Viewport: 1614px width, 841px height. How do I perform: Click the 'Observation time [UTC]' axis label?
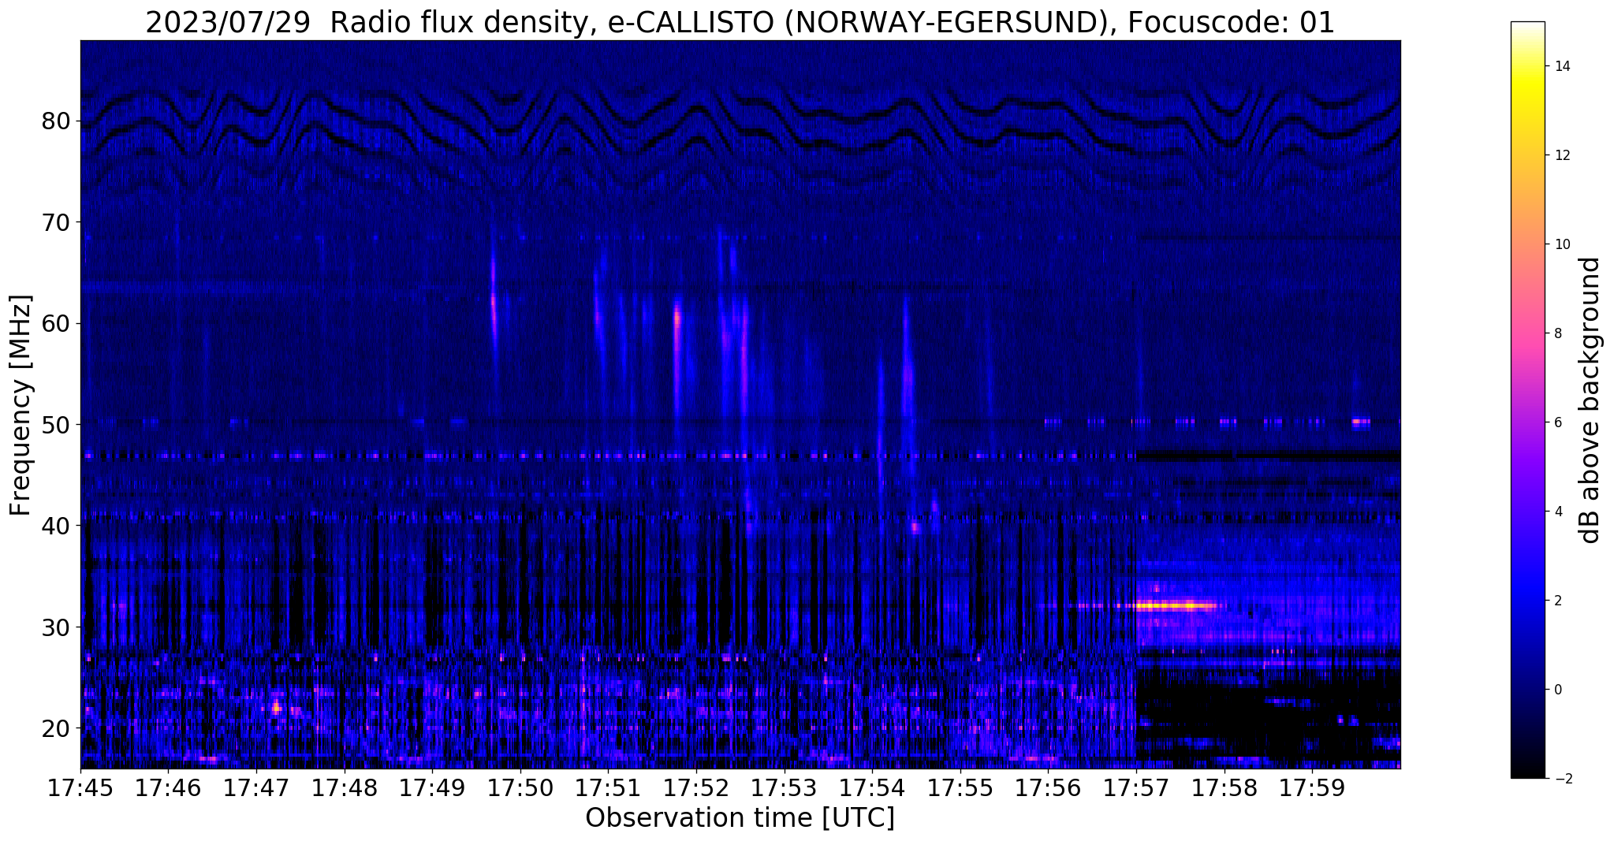pyautogui.click(x=740, y=817)
